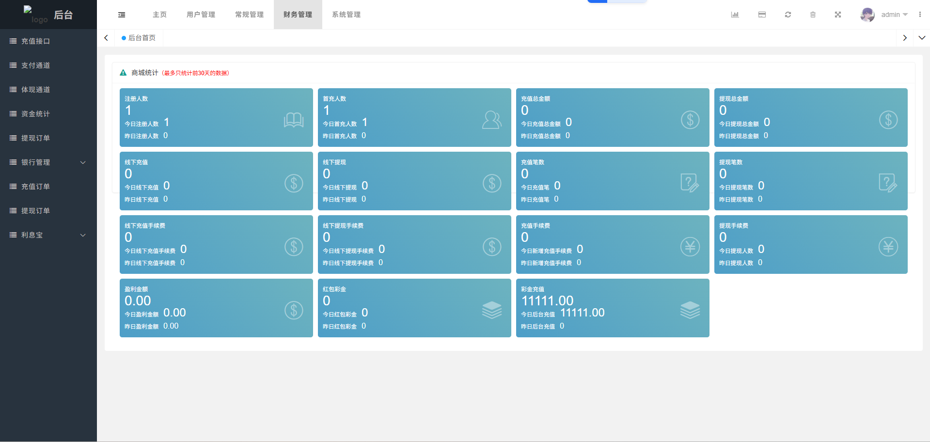The height and width of the screenshot is (442, 930).
Task: Collapse the sidebar with the menu fold icon
Action: [x=122, y=15]
